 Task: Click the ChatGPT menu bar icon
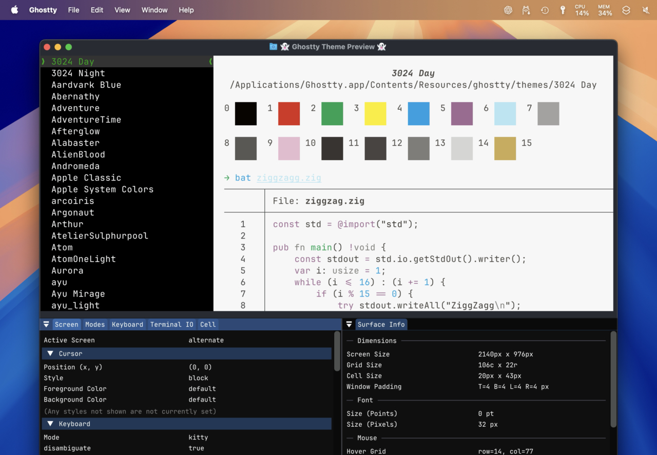(508, 10)
